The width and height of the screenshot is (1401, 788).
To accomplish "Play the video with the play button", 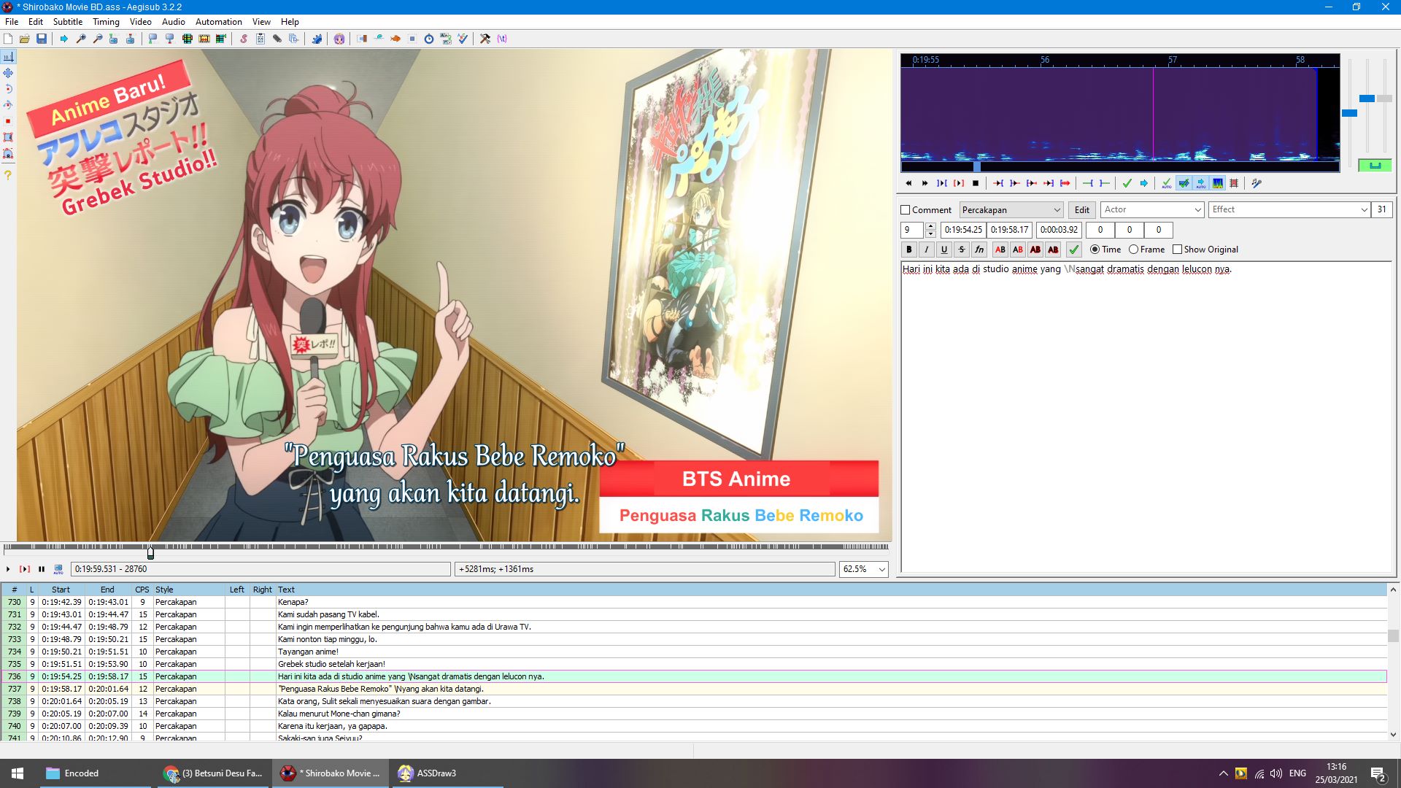I will pyautogui.click(x=8, y=569).
